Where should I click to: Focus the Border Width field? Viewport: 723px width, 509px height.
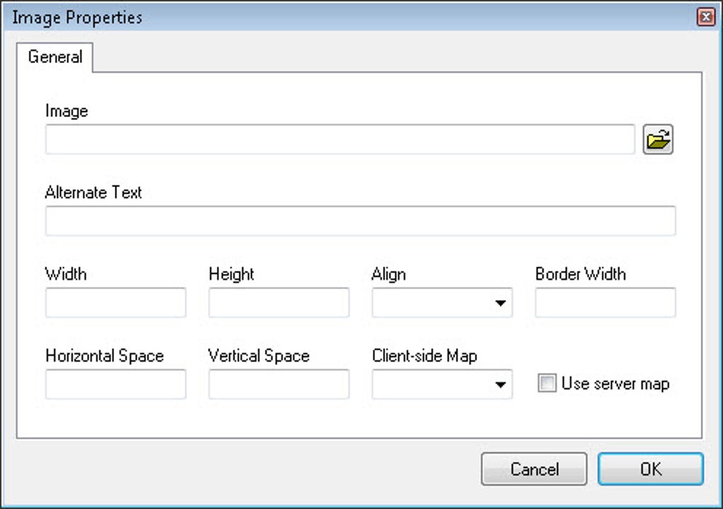(605, 303)
